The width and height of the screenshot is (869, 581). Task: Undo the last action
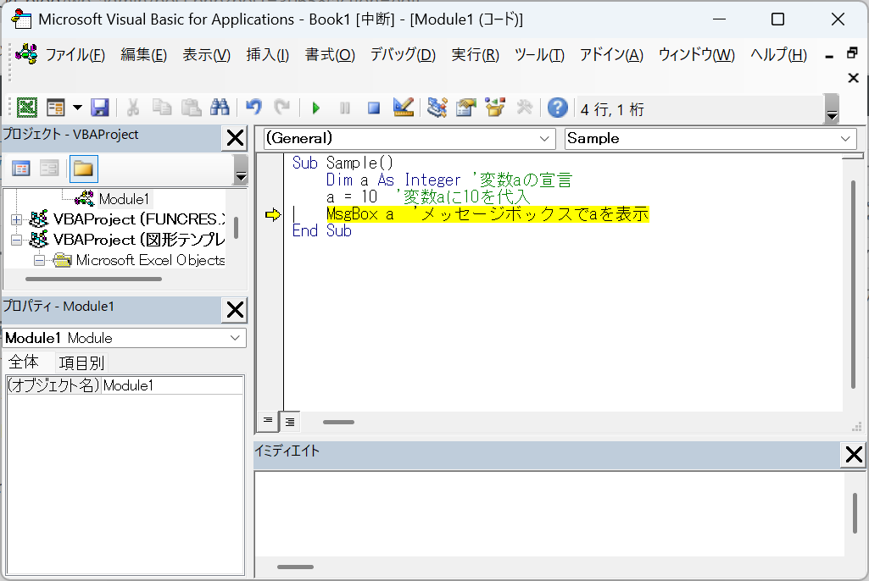[253, 108]
